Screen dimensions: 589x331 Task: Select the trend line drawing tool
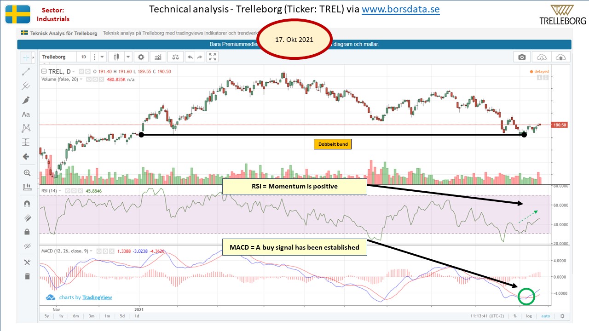(26, 71)
